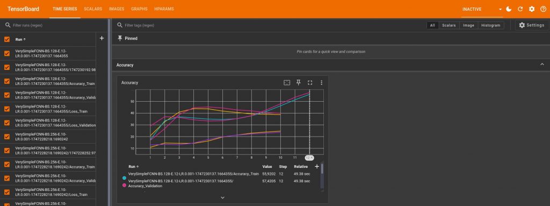Open the Settings panel button
The image size is (550, 206).
click(x=531, y=25)
